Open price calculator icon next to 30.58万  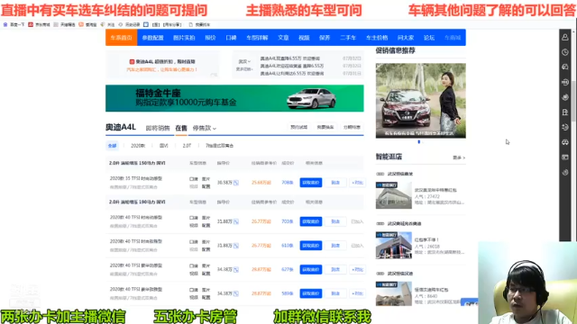236,183
